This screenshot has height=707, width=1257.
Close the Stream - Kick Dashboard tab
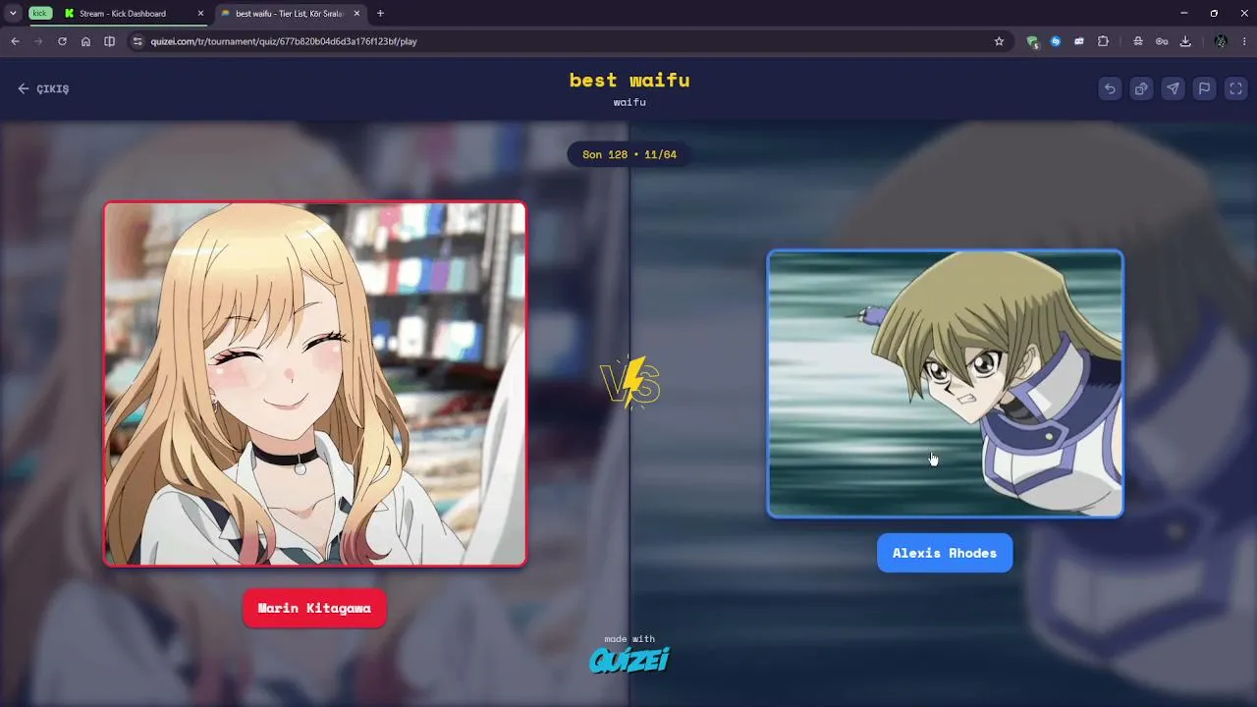coord(200,14)
